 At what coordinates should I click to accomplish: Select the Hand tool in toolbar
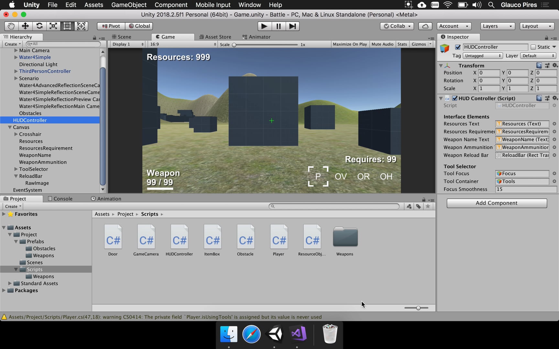[x=11, y=26]
